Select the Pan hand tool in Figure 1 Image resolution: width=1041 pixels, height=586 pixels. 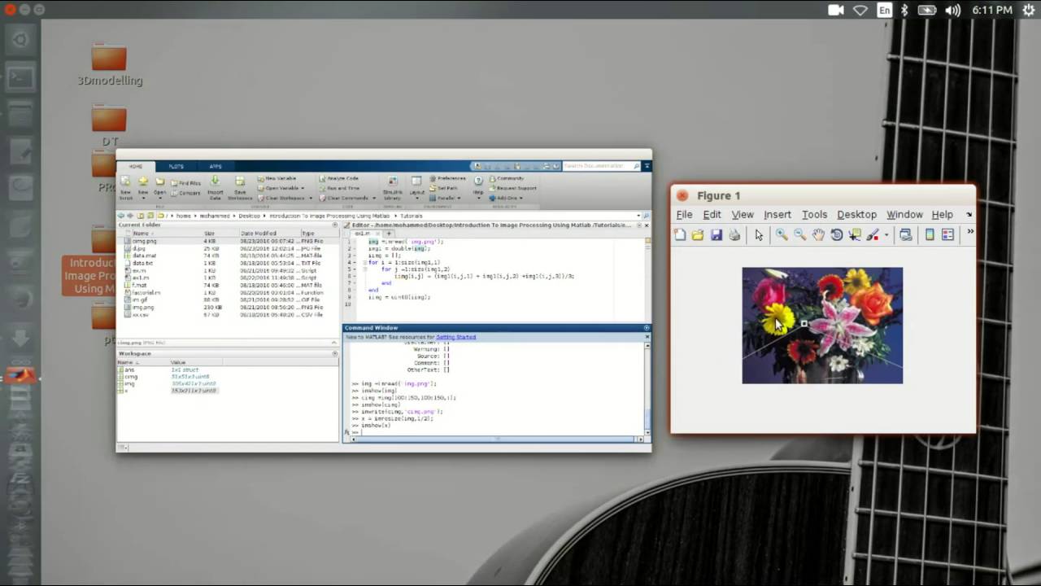(x=818, y=235)
